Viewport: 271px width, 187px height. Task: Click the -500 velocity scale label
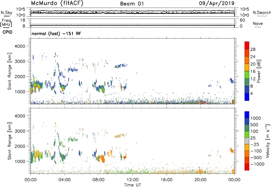pyautogui.click(x=256, y=158)
